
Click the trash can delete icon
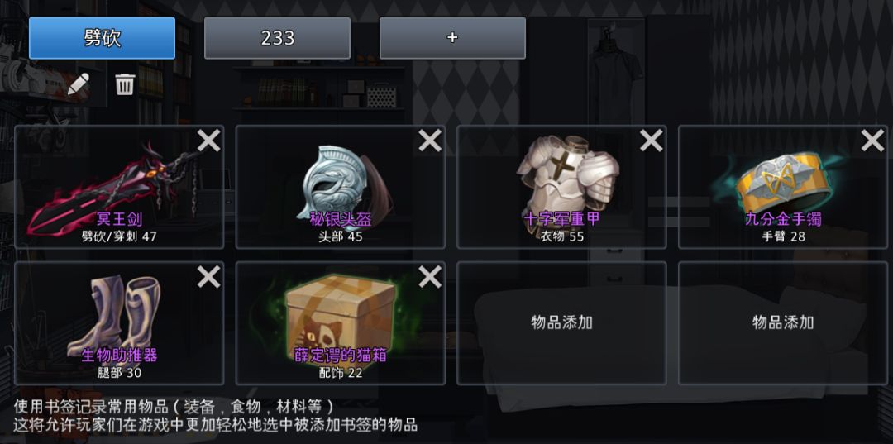tap(126, 84)
